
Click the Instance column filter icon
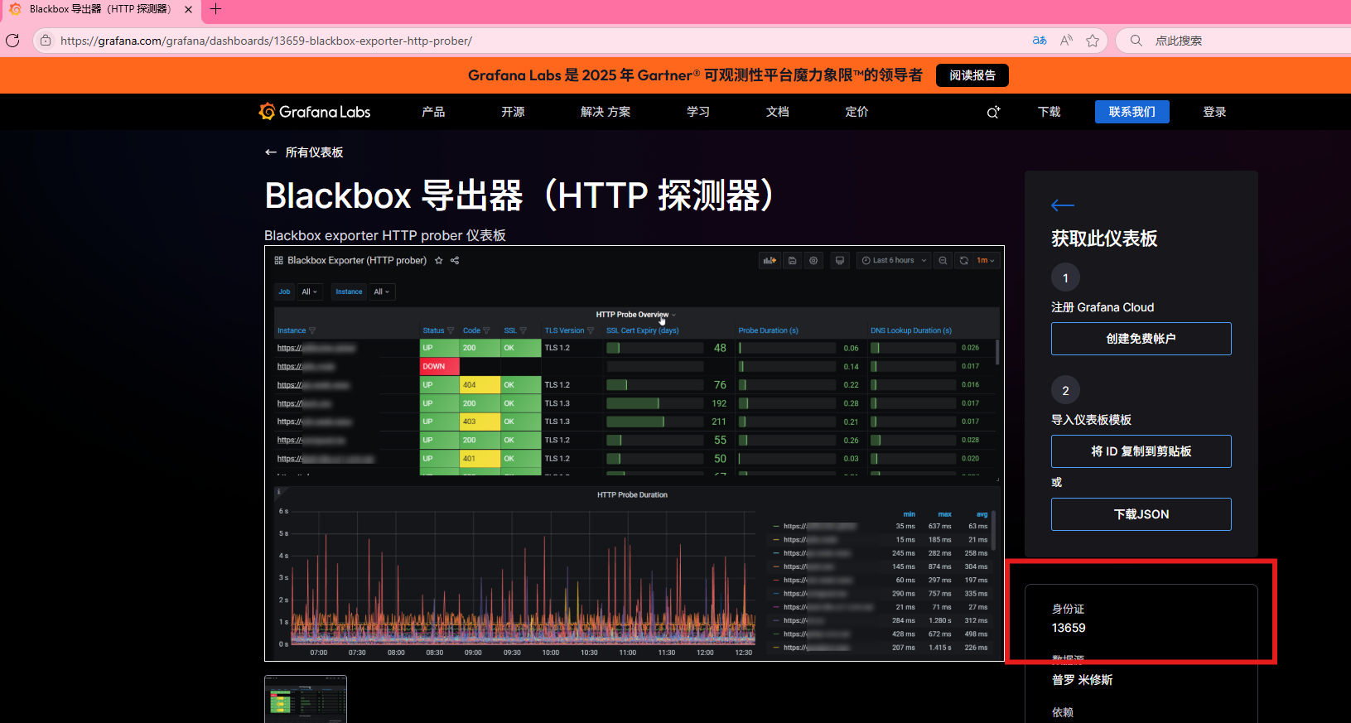tap(312, 330)
